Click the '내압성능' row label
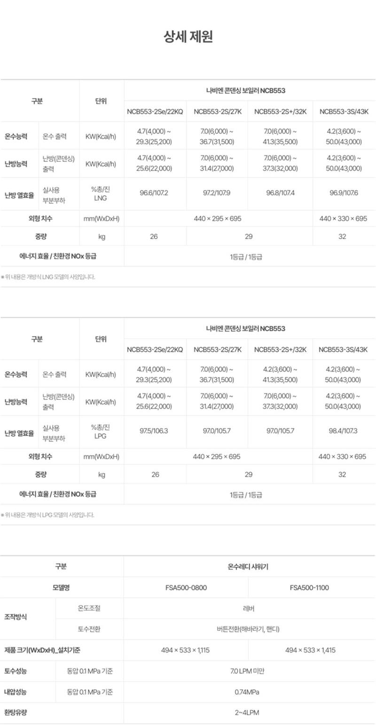The width and height of the screenshot is (376, 725). click(16, 692)
